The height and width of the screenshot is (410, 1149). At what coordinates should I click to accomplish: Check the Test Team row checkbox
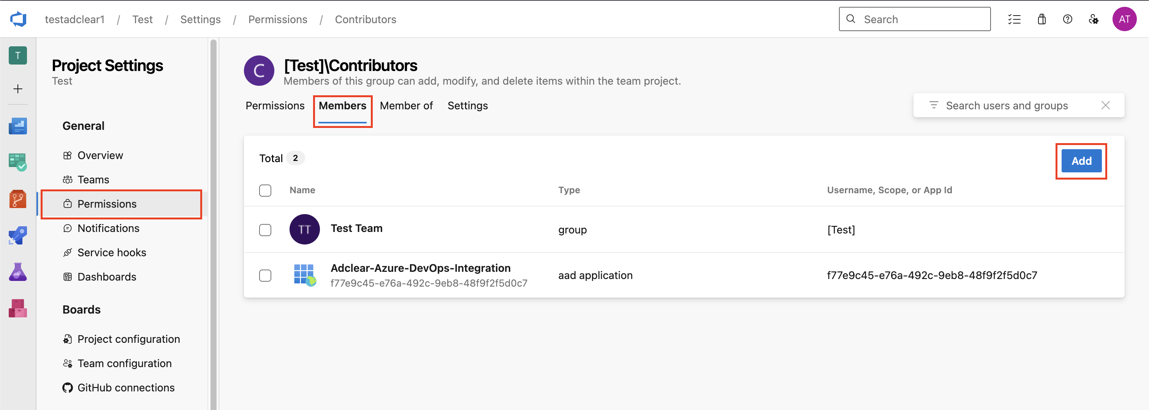(265, 230)
